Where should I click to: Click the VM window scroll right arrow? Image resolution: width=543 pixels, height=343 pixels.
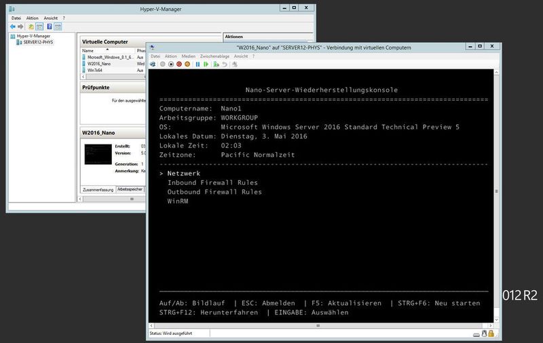point(490,325)
